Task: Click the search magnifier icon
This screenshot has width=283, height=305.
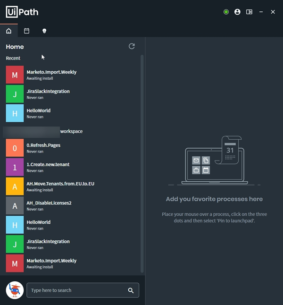Action: [131, 290]
